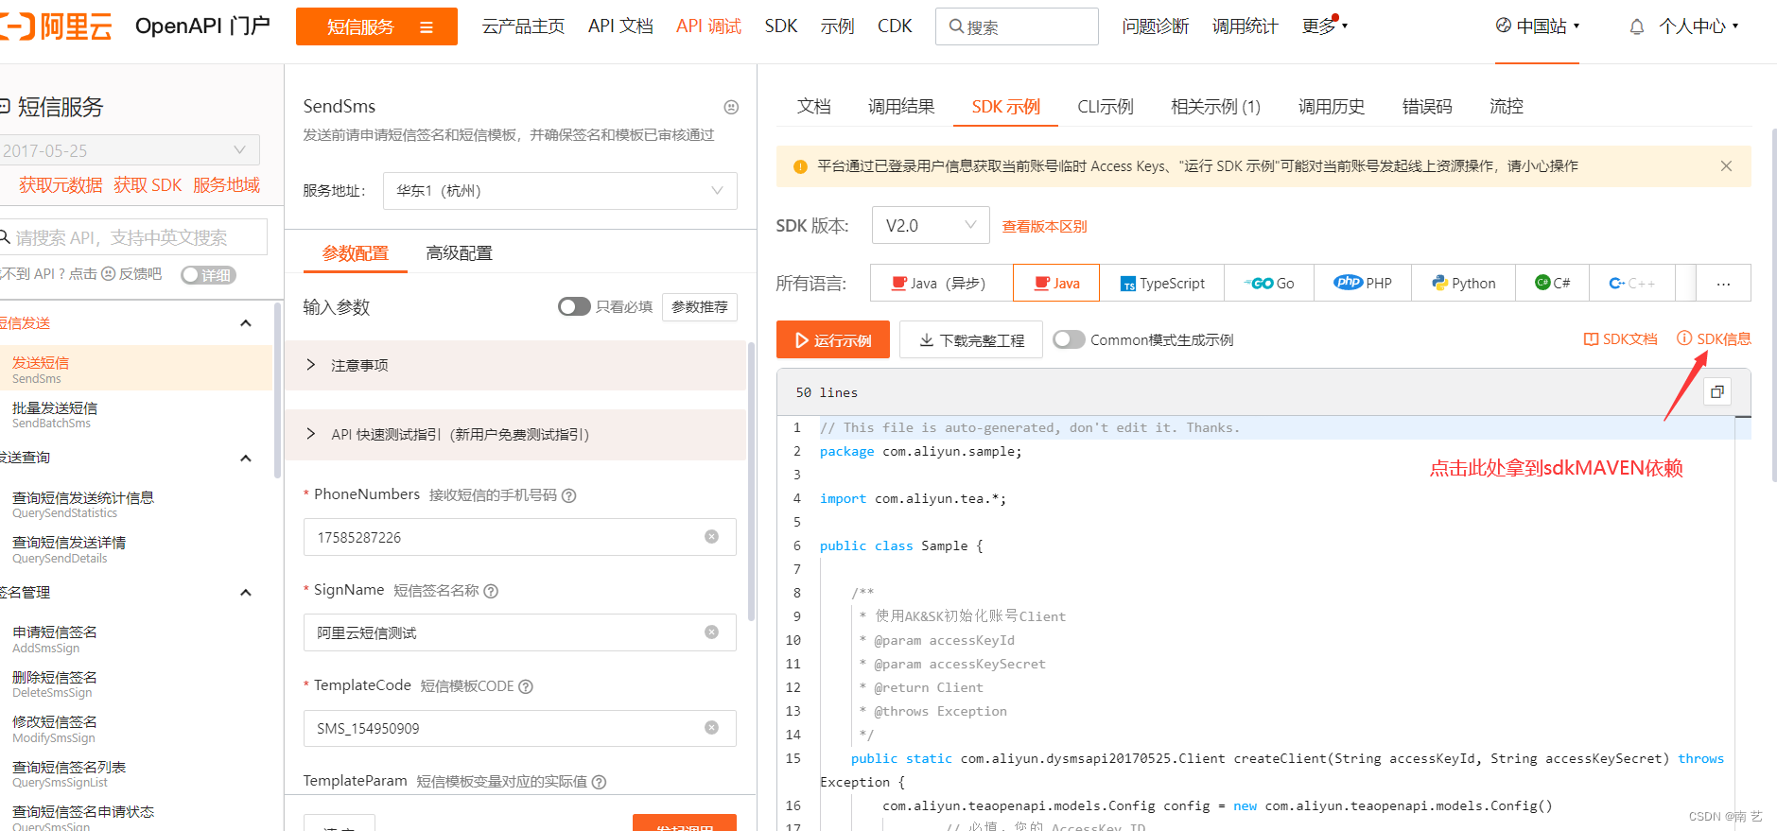The image size is (1777, 831).
Task: Open the notification bell icon
Action: tap(1637, 27)
